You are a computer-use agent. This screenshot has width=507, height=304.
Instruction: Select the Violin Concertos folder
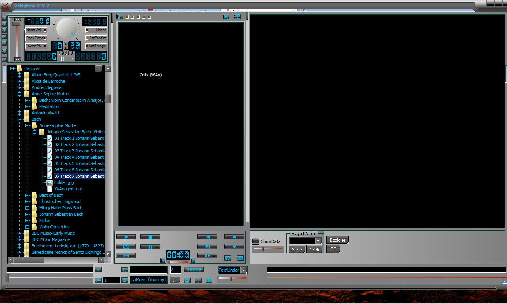[54, 227]
